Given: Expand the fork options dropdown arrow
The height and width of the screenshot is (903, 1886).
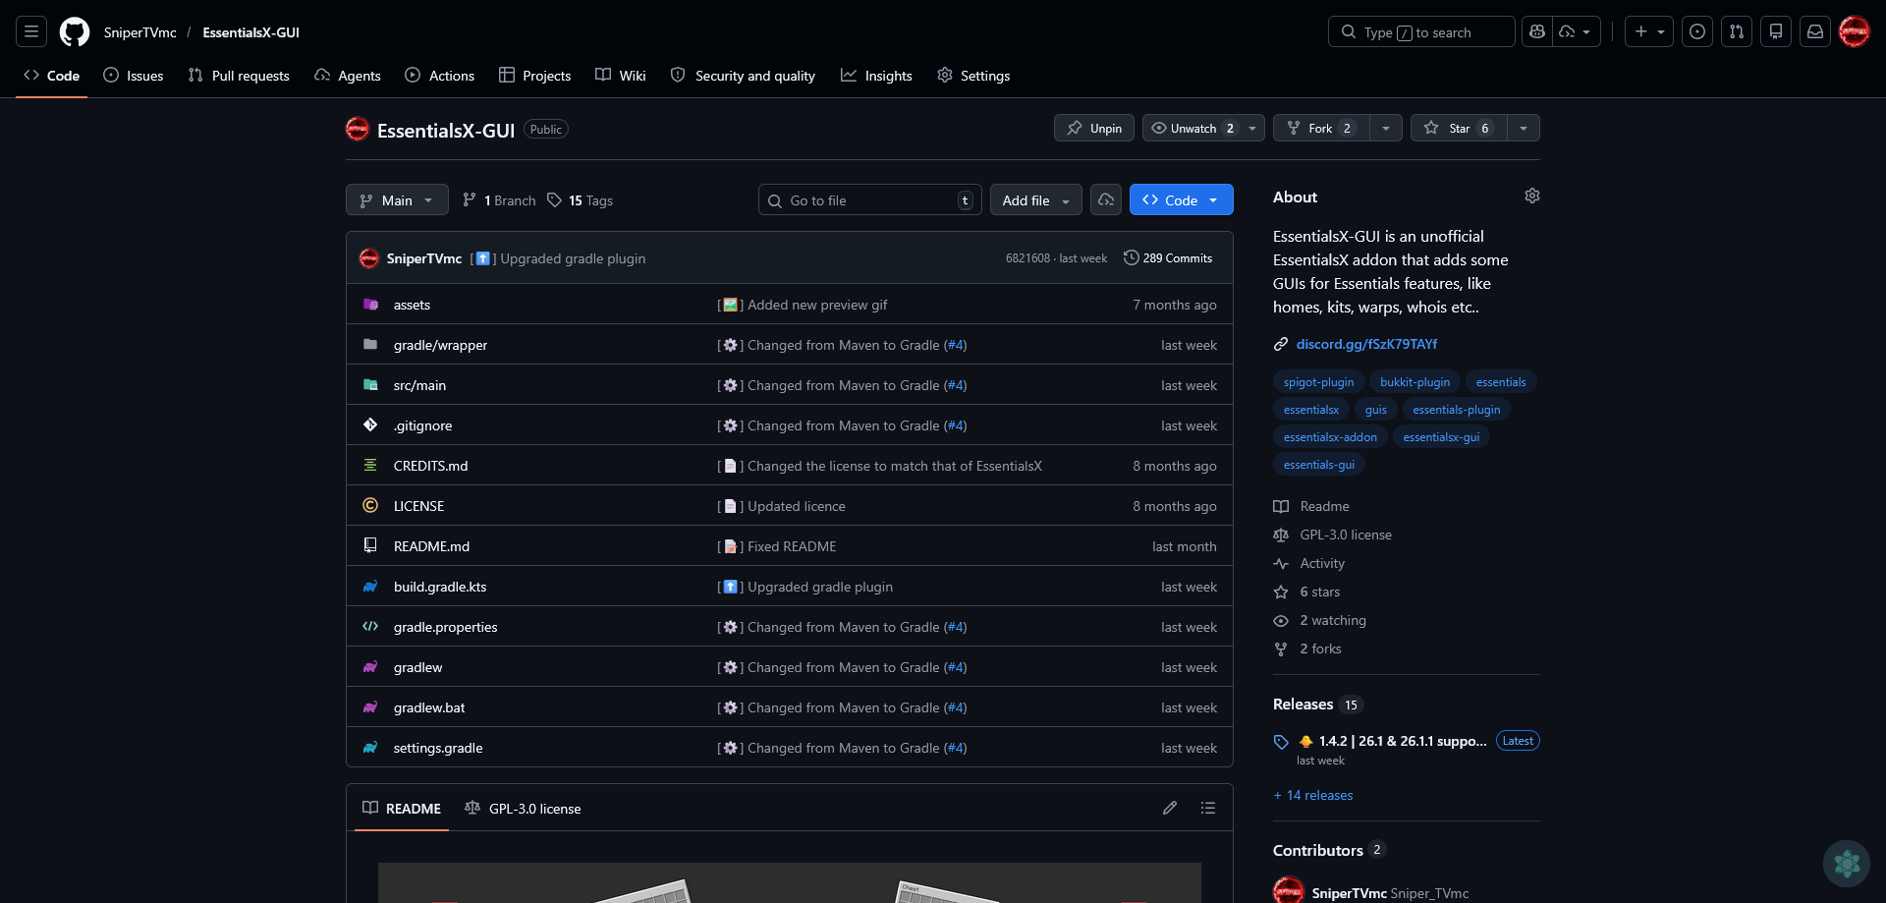Looking at the screenshot, I should (x=1386, y=128).
